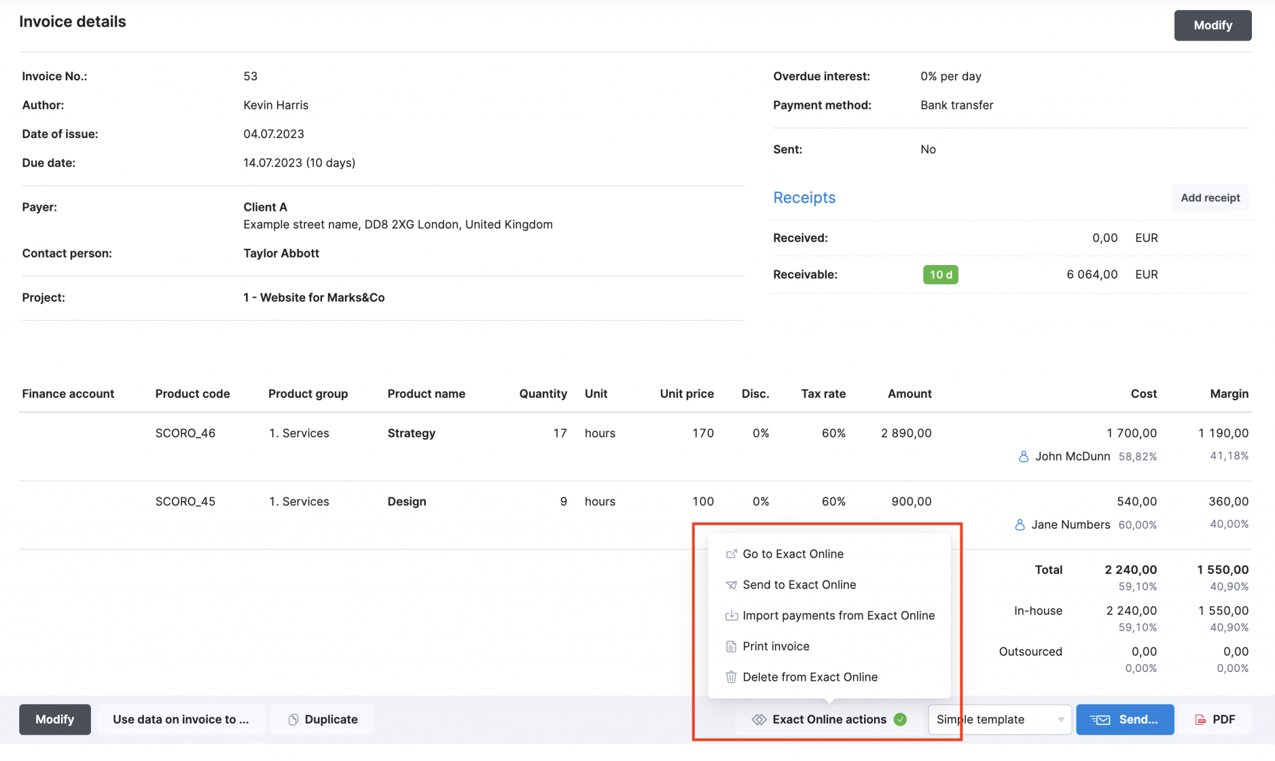Choose Delete from Exact Online from menu
The height and width of the screenshot is (761, 1275).
[x=809, y=677]
